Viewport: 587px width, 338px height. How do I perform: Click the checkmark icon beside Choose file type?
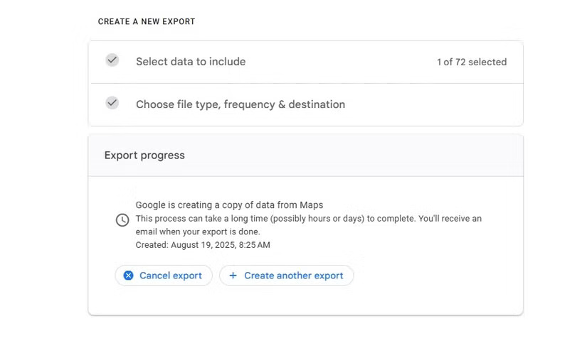[112, 103]
